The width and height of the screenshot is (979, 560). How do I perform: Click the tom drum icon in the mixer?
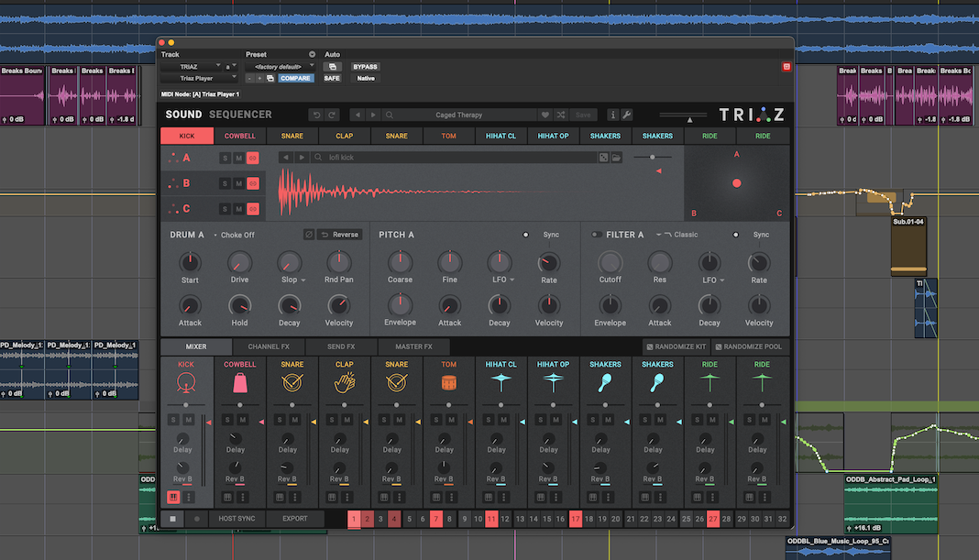(x=448, y=384)
